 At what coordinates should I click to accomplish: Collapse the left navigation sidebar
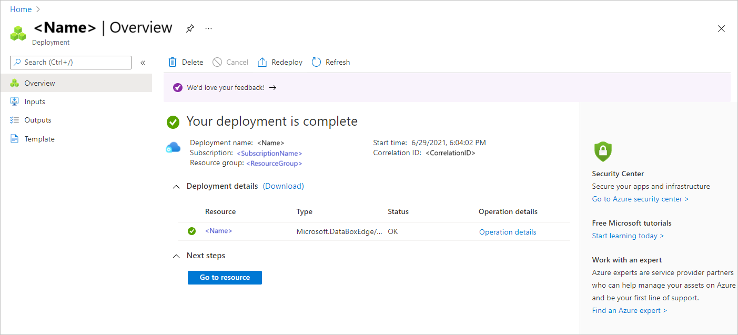coord(143,62)
